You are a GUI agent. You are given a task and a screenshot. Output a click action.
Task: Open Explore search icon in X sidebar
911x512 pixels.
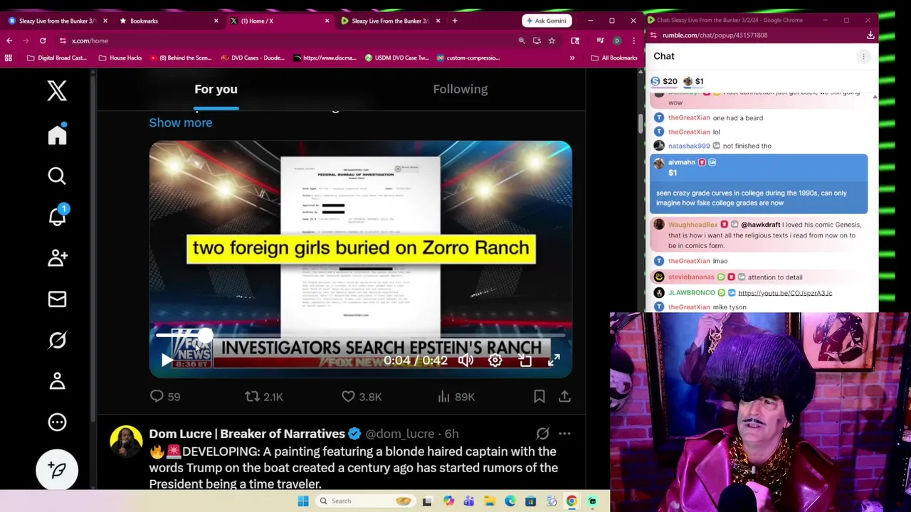(57, 176)
